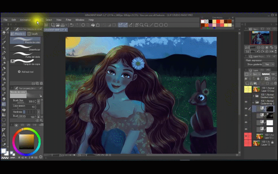Screen dimensions: 278x174
Task: Click the Navigator preview thumbnail
Action: (260, 37)
